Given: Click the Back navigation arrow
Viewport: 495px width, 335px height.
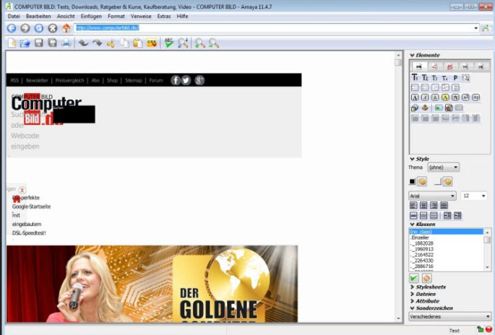Looking at the screenshot, I should (12, 28).
